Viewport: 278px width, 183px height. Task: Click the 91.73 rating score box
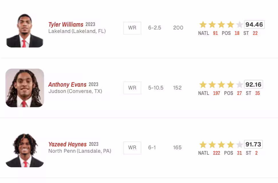[253, 144]
